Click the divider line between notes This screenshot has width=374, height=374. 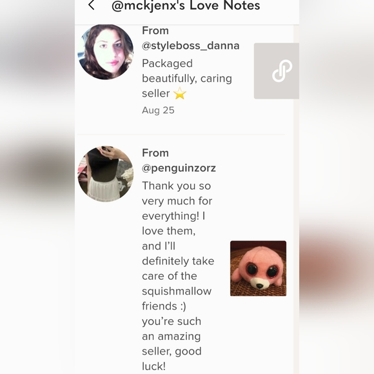[x=181, y=135]
